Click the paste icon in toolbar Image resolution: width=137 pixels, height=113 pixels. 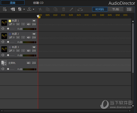coord(56,9)
